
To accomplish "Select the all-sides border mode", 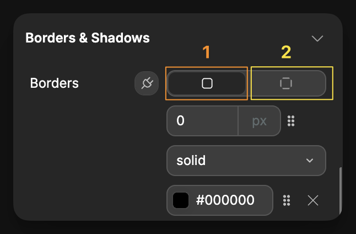I will pyautogui.click(x=207, y=83).
